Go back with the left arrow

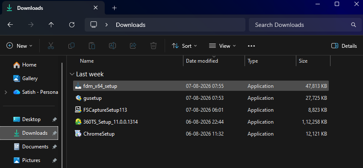[x=10, y=25]
